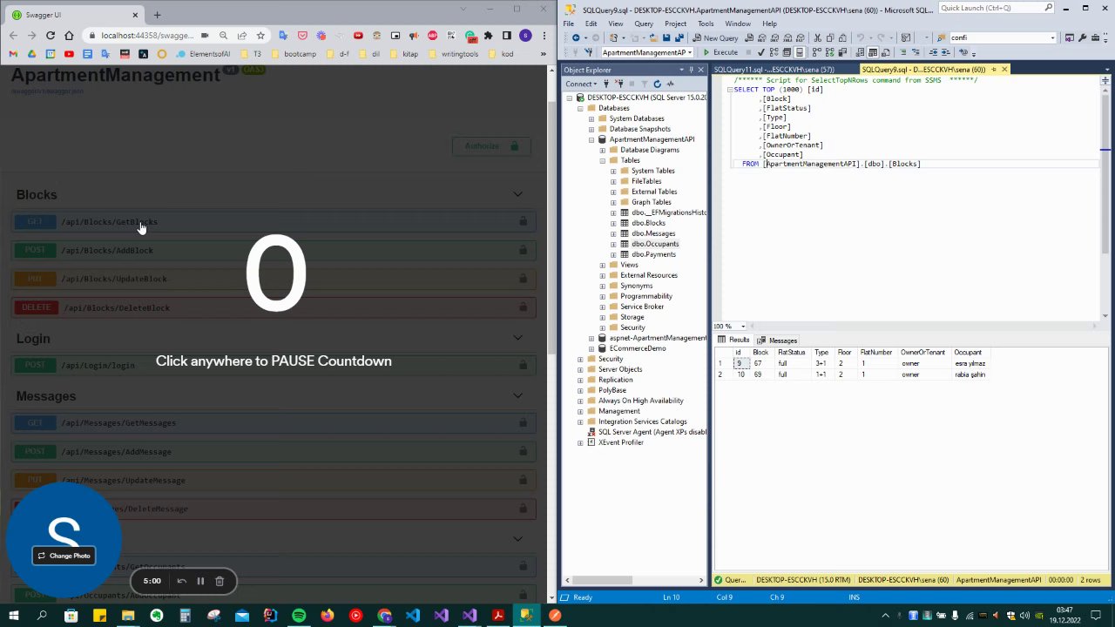The width and height of the screenshot is (1115, 627).
Task: Open the YouTube bookmark icon
Action: pos(69,54)
